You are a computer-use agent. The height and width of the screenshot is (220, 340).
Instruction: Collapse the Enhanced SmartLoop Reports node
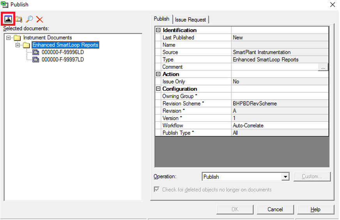(18, 45)
